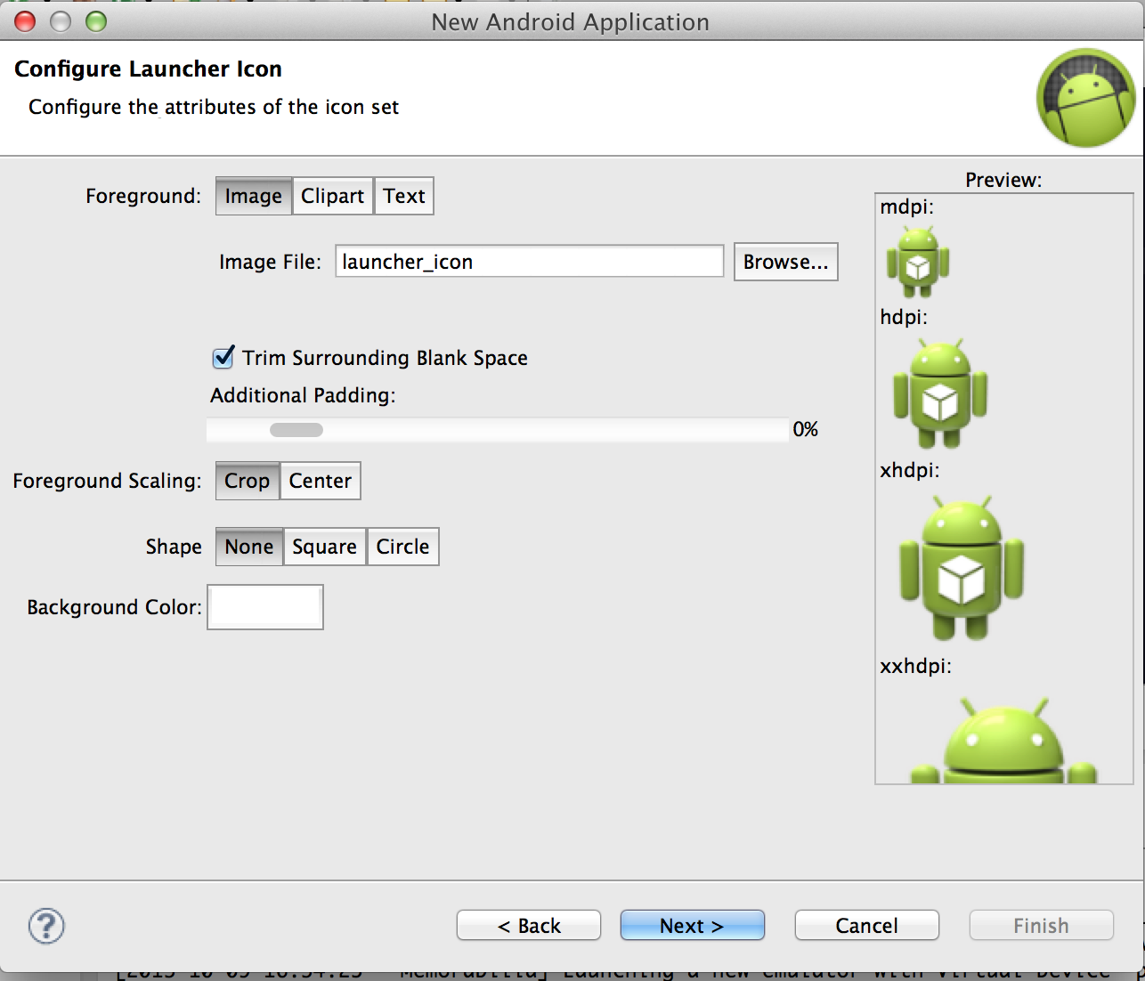Go to previous page with Back
Image resolution: width=1145 pixels, height=981 pixels.
click(529, 926)
